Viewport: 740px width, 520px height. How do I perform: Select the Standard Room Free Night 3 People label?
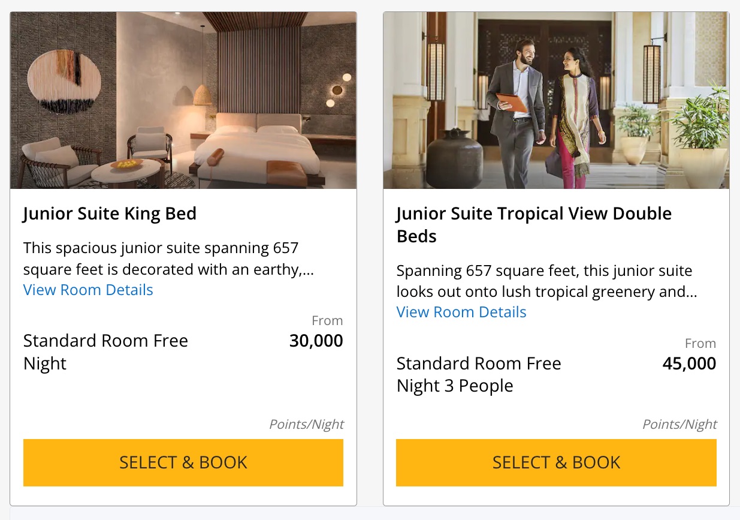coord(478,374)
